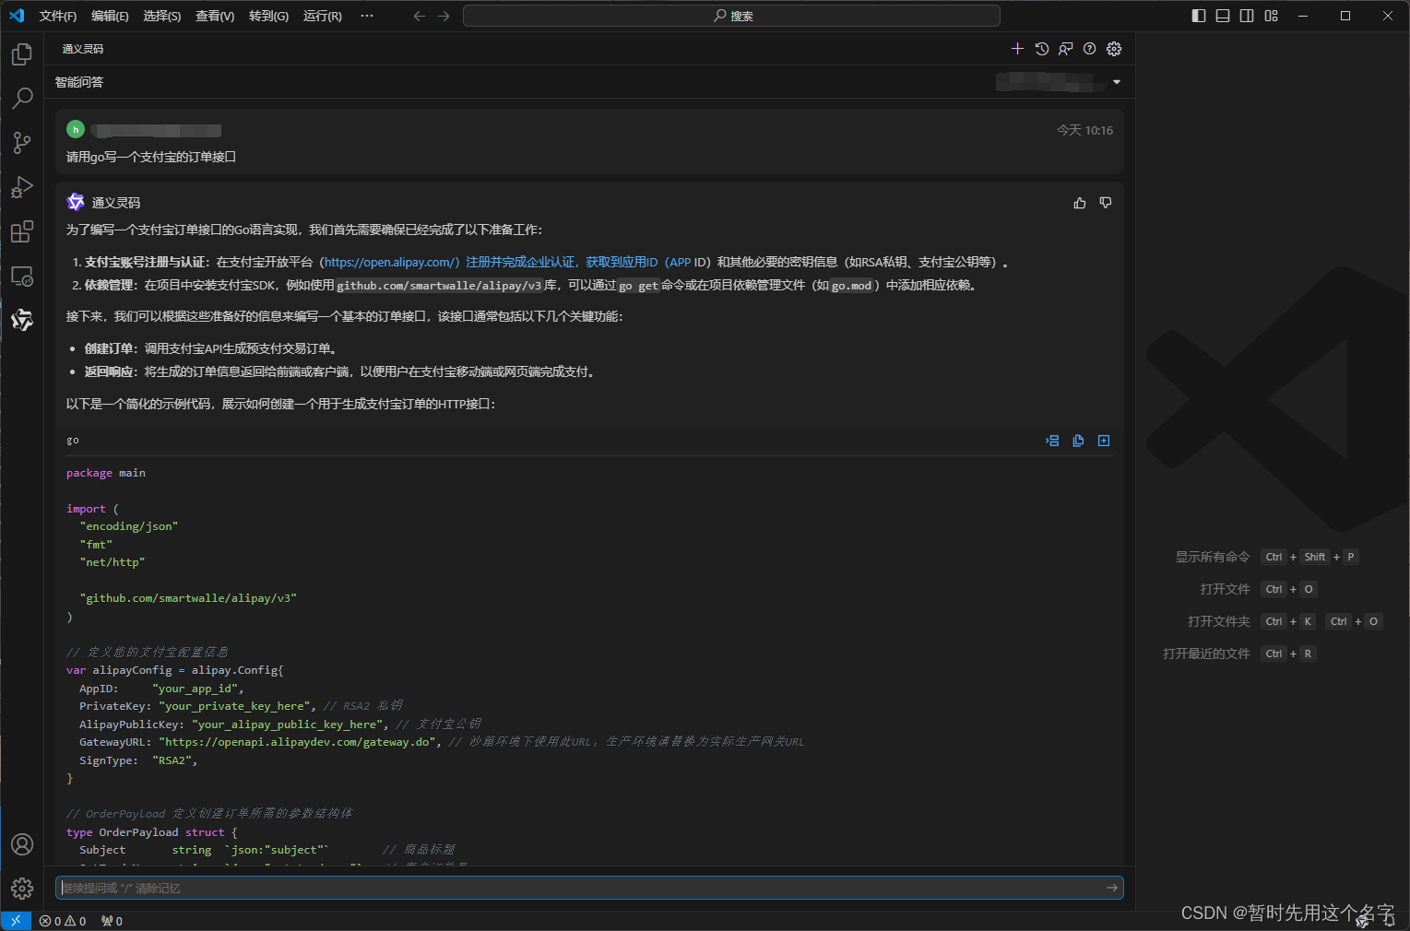
Task: Click the Tongyi Lingma response avatar
Action: (x=76, y=202)
